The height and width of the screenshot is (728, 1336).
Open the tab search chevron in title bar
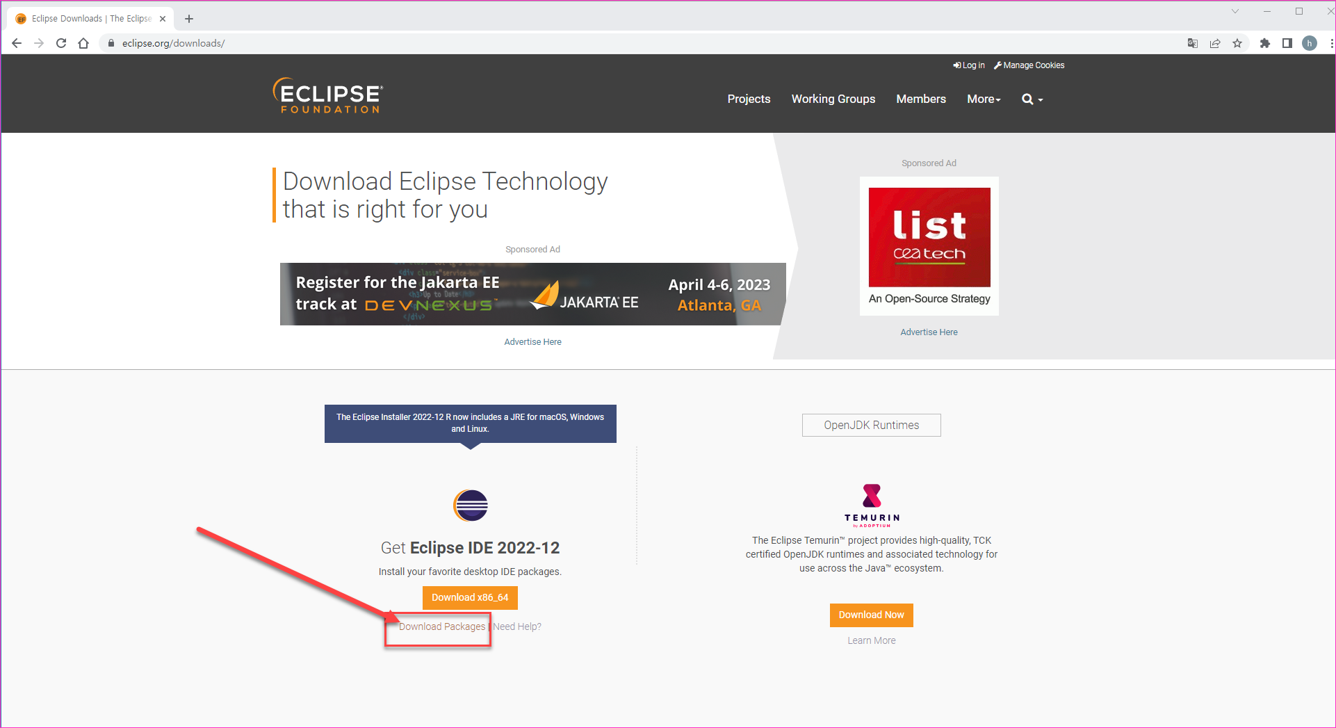1235,11
